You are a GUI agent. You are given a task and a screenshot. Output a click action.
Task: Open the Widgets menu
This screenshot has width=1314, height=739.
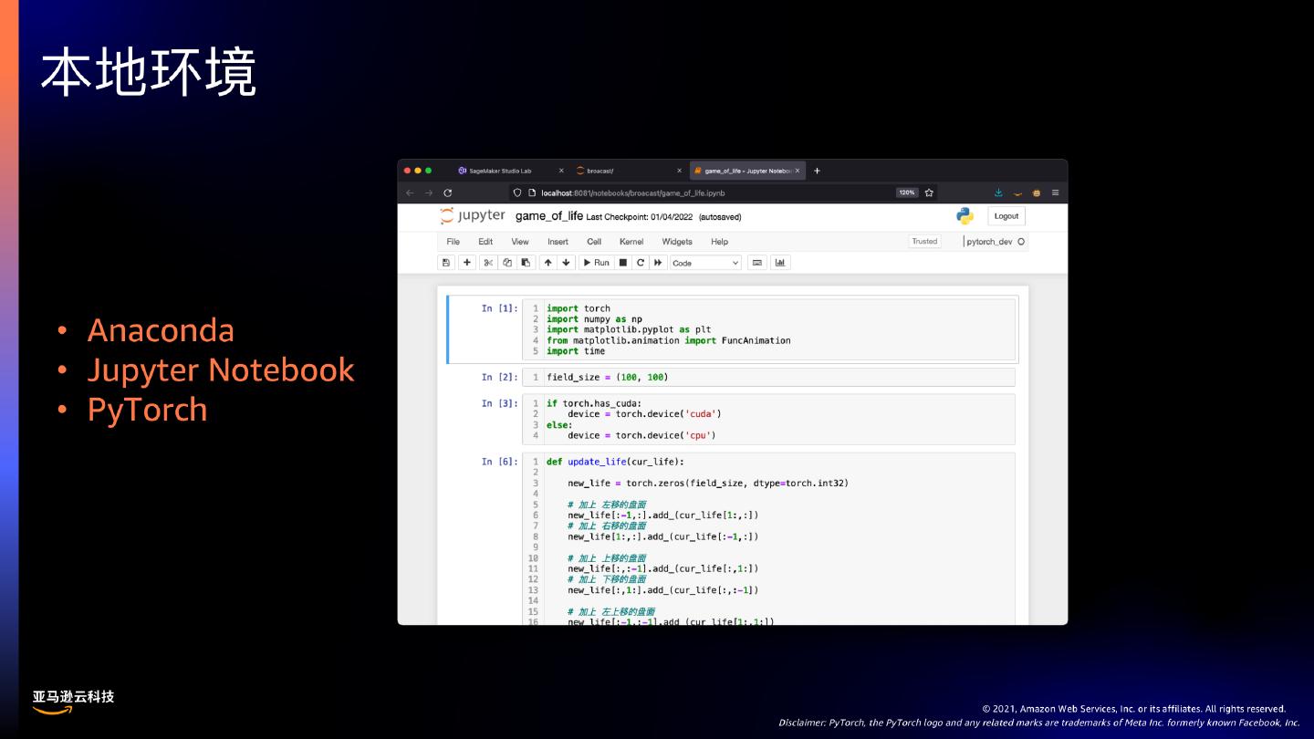coord(676,242)
